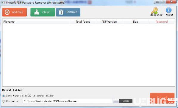The image size is (178, 108).
Task: Open the Register key icon
Action: [x=156, y=12]
